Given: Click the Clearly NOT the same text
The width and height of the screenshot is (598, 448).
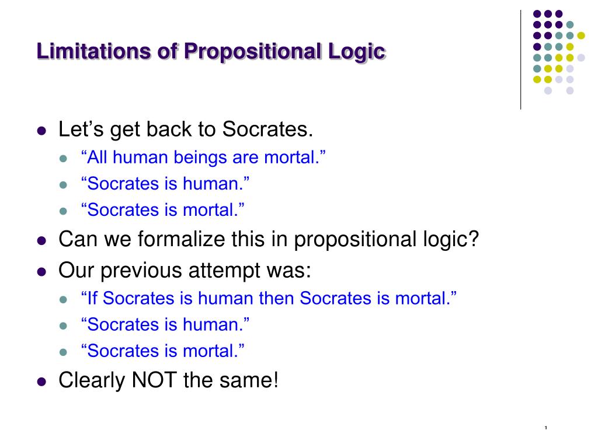Looking at the screenshot, I should click(x=169, y=380).
